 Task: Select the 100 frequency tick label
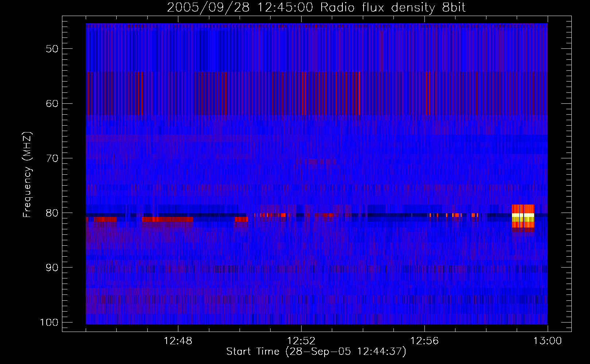(x=49, y=323)
